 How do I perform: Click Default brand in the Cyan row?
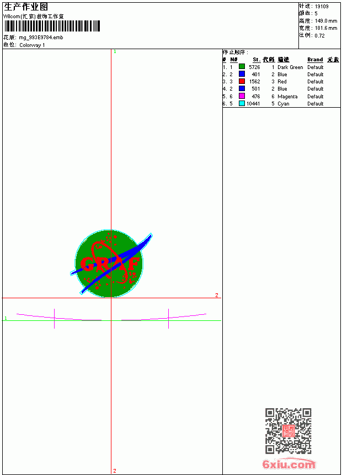(x=316, y=104)
